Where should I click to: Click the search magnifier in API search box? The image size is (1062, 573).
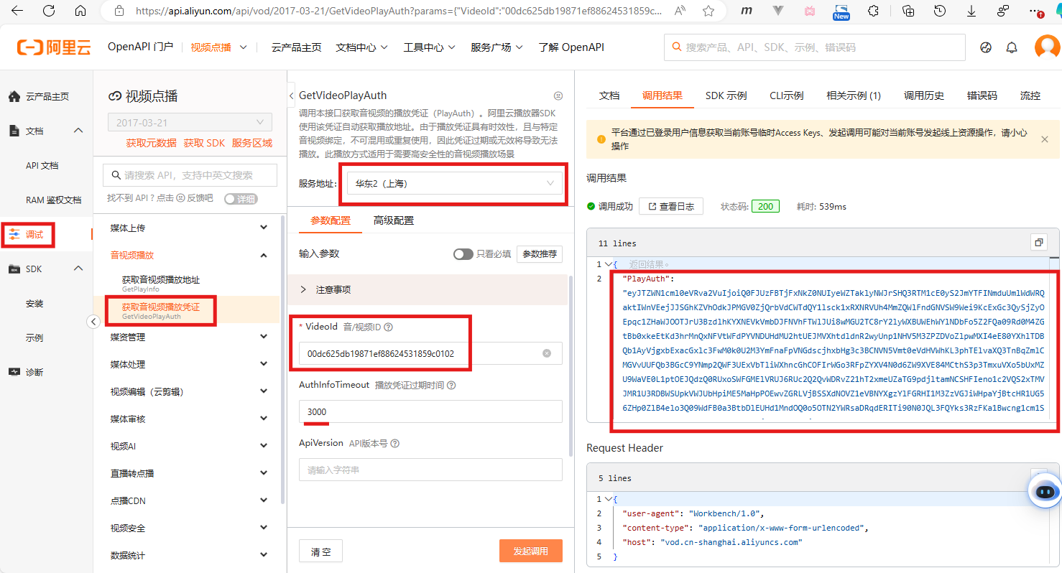(115, 175)
